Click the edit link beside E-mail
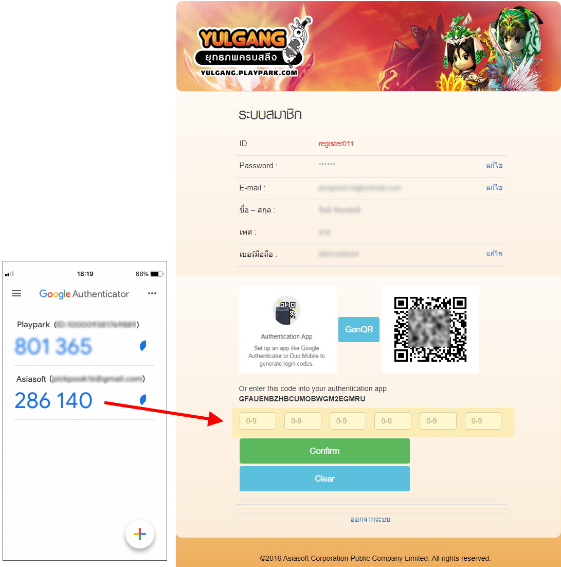 [x=494, y=187]
